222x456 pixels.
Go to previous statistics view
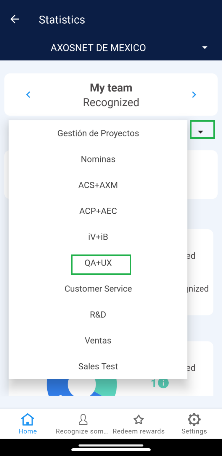pos(28,95)
